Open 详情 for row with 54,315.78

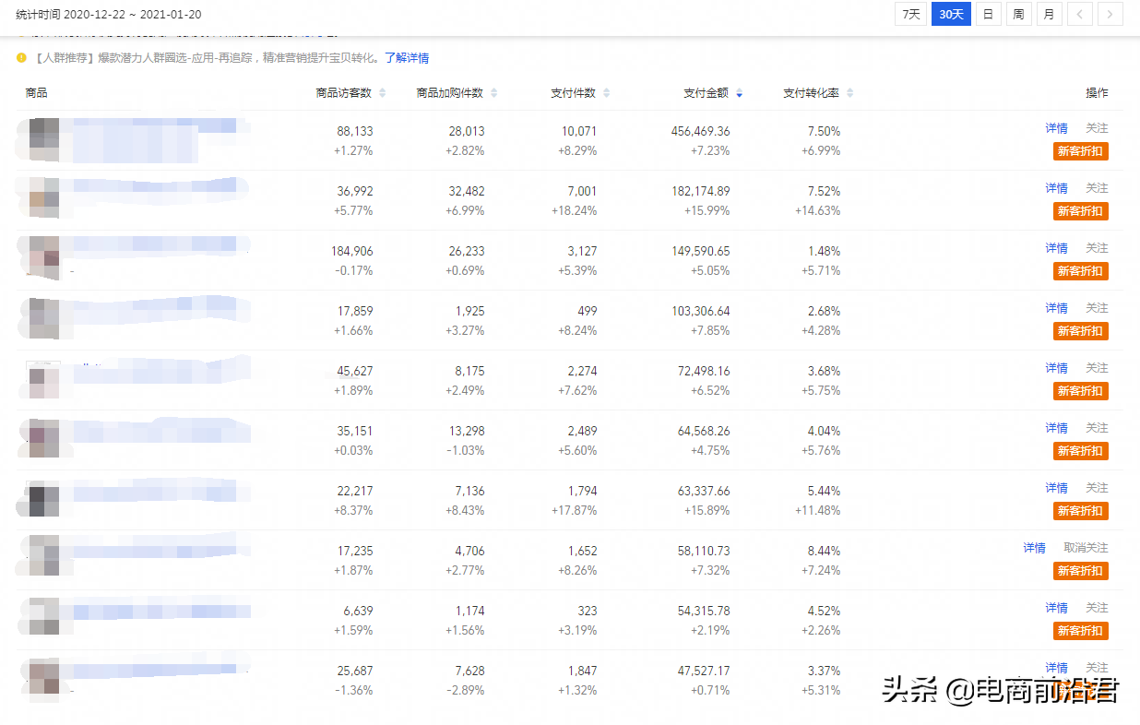(1057, 608)
